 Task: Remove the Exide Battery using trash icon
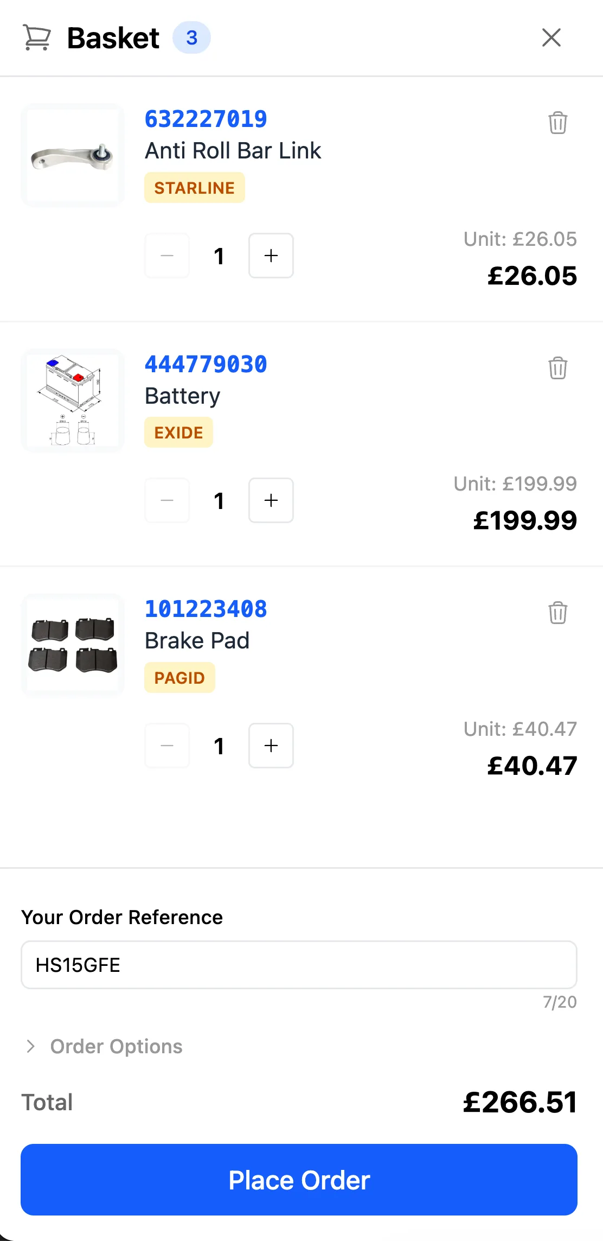pos(557,368)
